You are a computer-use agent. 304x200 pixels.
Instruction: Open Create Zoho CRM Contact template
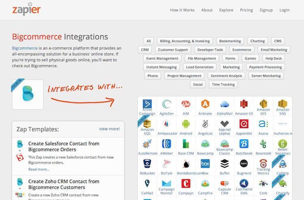click(64, 184)
